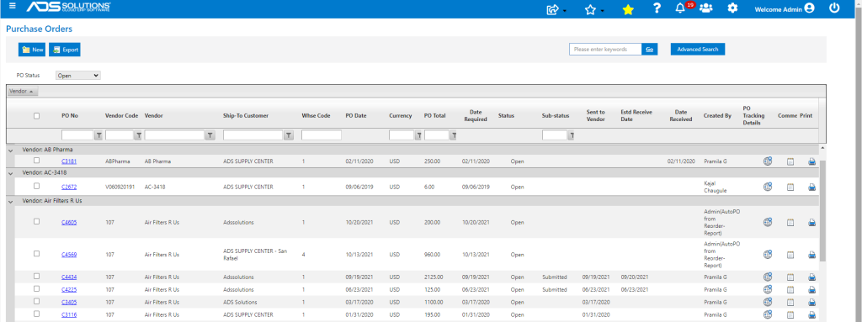Screen dimensions: 862x322
Task: Open purchase order link C4569
Action: click(69, 255)
